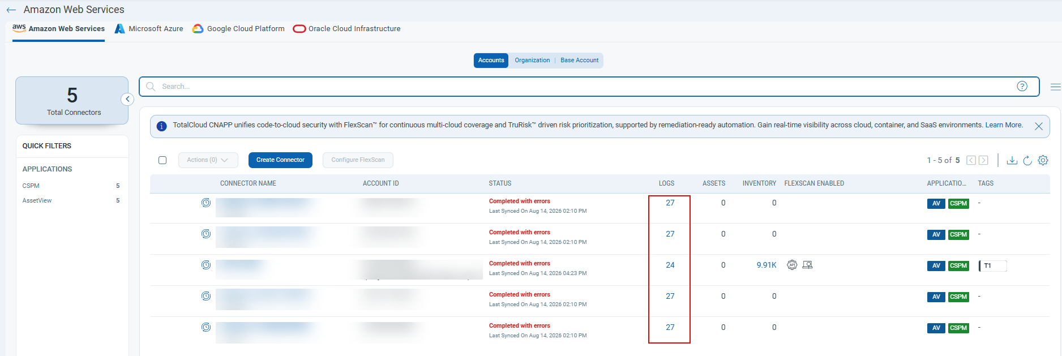Click the STATUS column header
Viewport: 1062px width, 356px height.
coord(500,183)
